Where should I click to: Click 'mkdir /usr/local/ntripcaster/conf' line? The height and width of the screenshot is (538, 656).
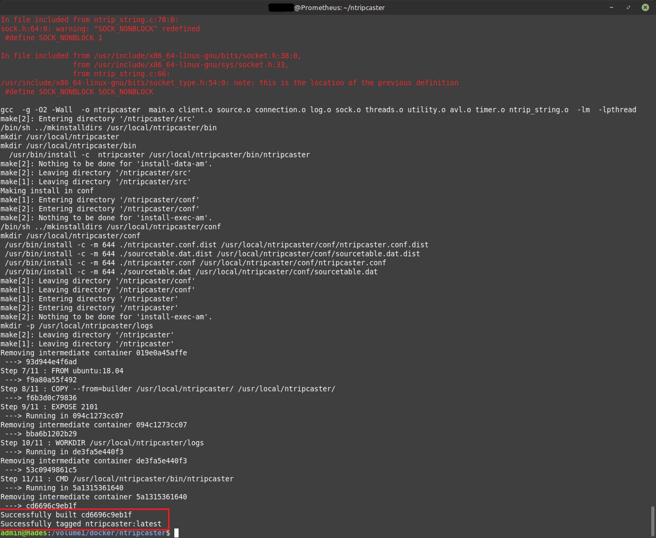(x=70, y=236)
